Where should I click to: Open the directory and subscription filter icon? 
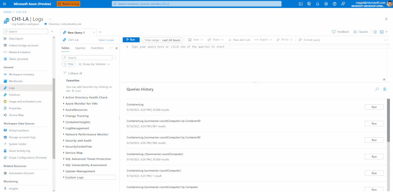309,4
